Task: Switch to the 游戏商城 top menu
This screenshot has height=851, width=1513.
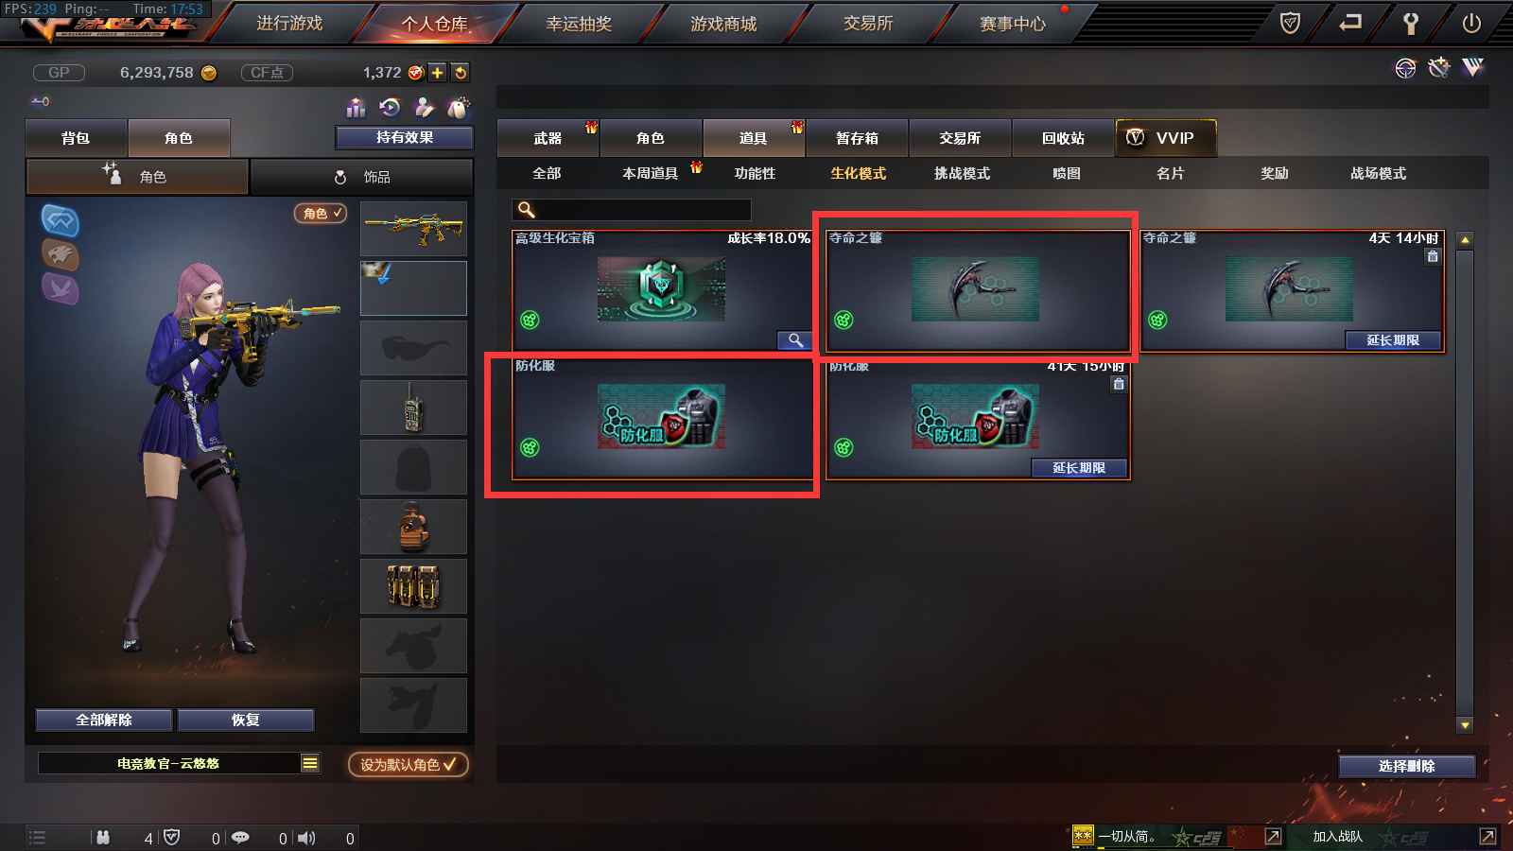Action: (723, 24)
